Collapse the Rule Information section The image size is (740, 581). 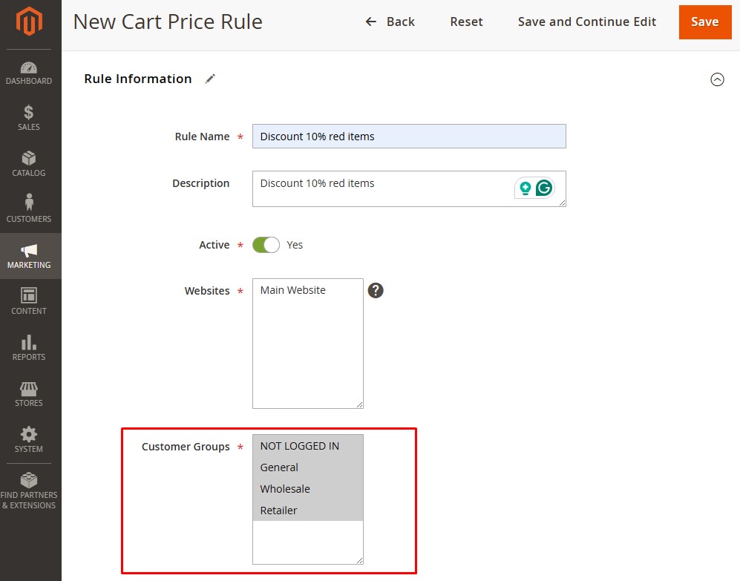coord(717,79)
